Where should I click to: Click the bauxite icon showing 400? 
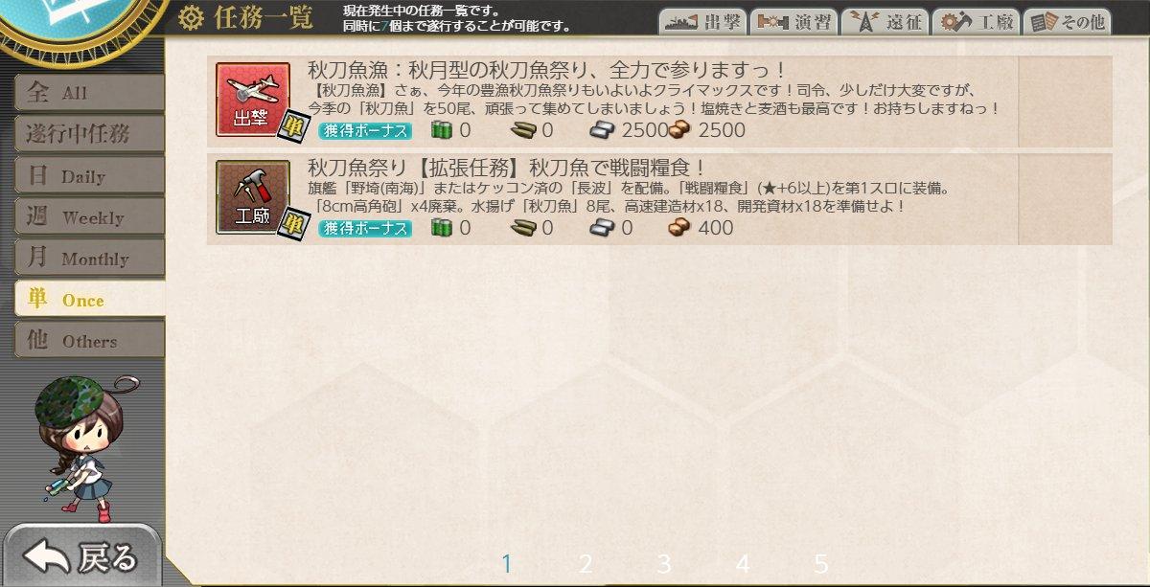pyautogui.click(x=679, y=228)
